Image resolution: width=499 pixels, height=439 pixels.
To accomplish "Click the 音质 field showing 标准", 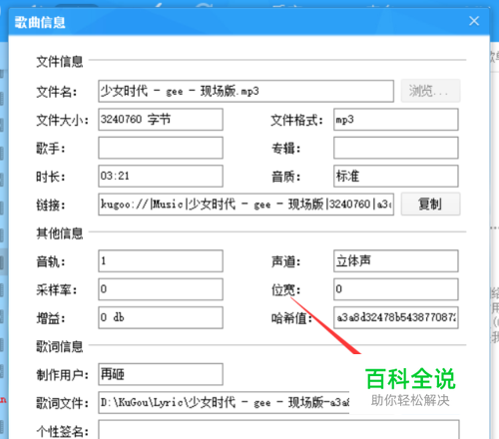I will click(396, 176).
